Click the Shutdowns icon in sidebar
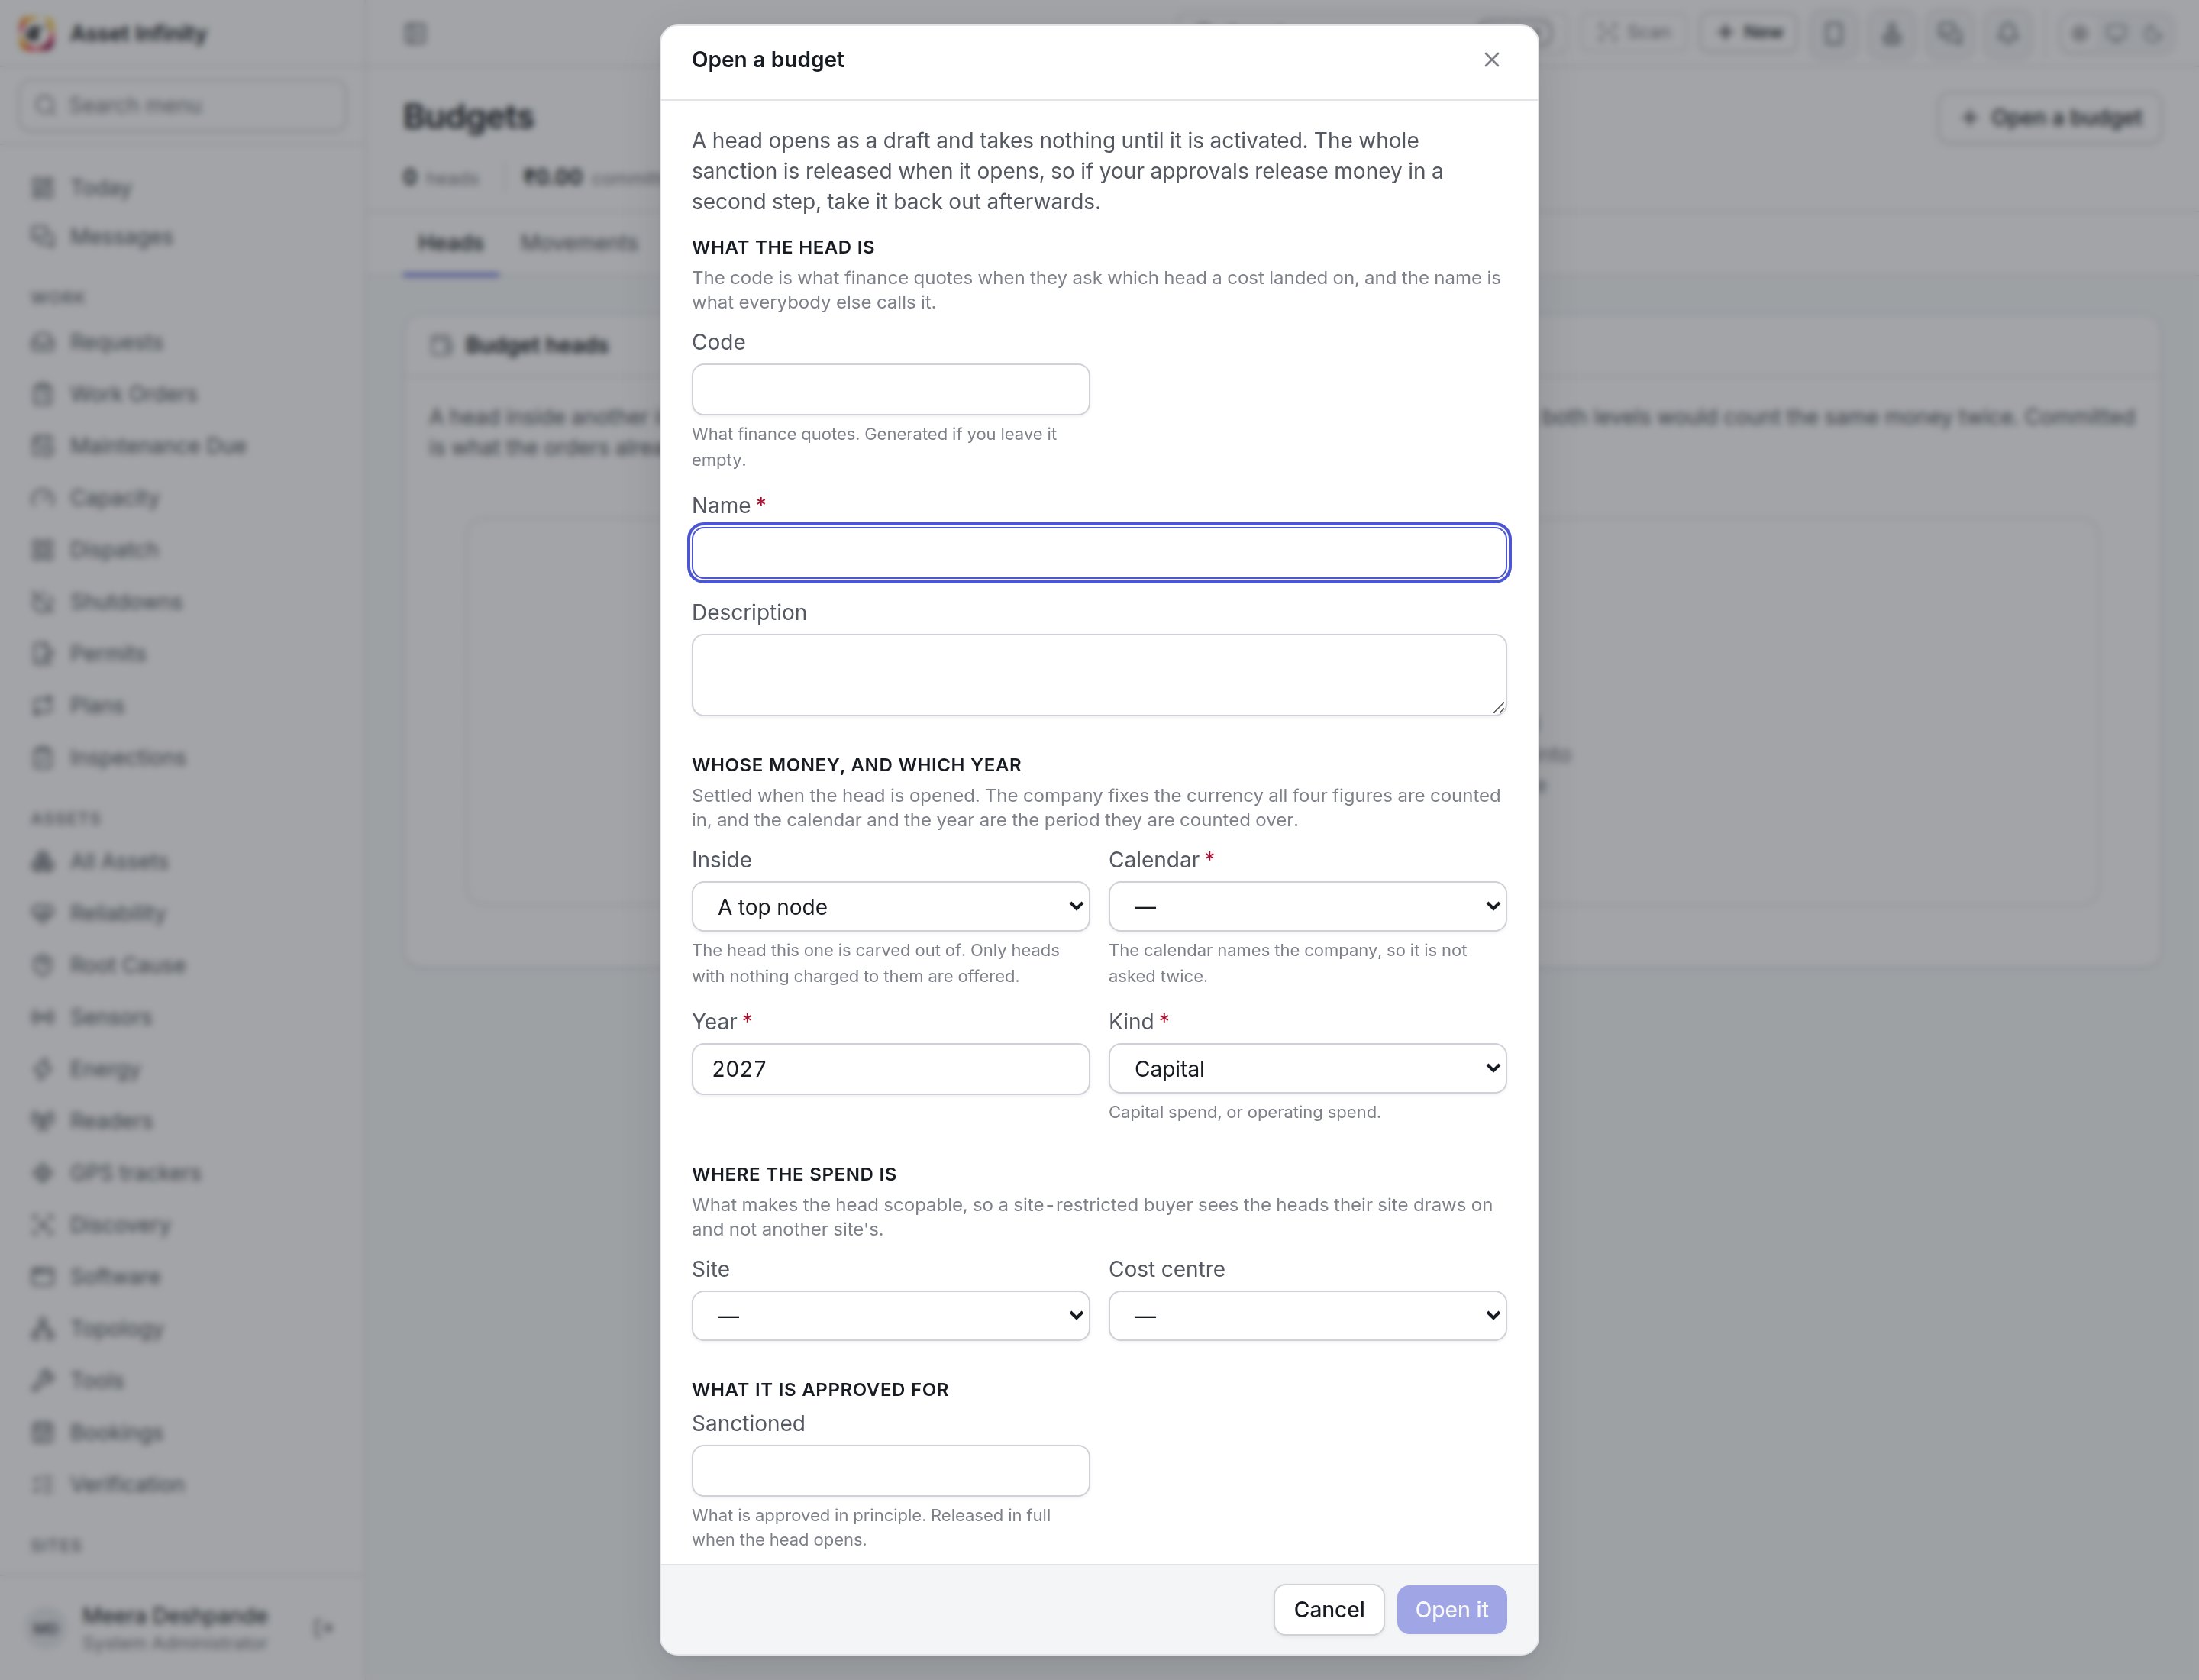Viewport: 2199px width, 1680px height. coord(43,602)
